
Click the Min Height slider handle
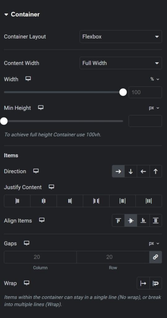point(4,121)
